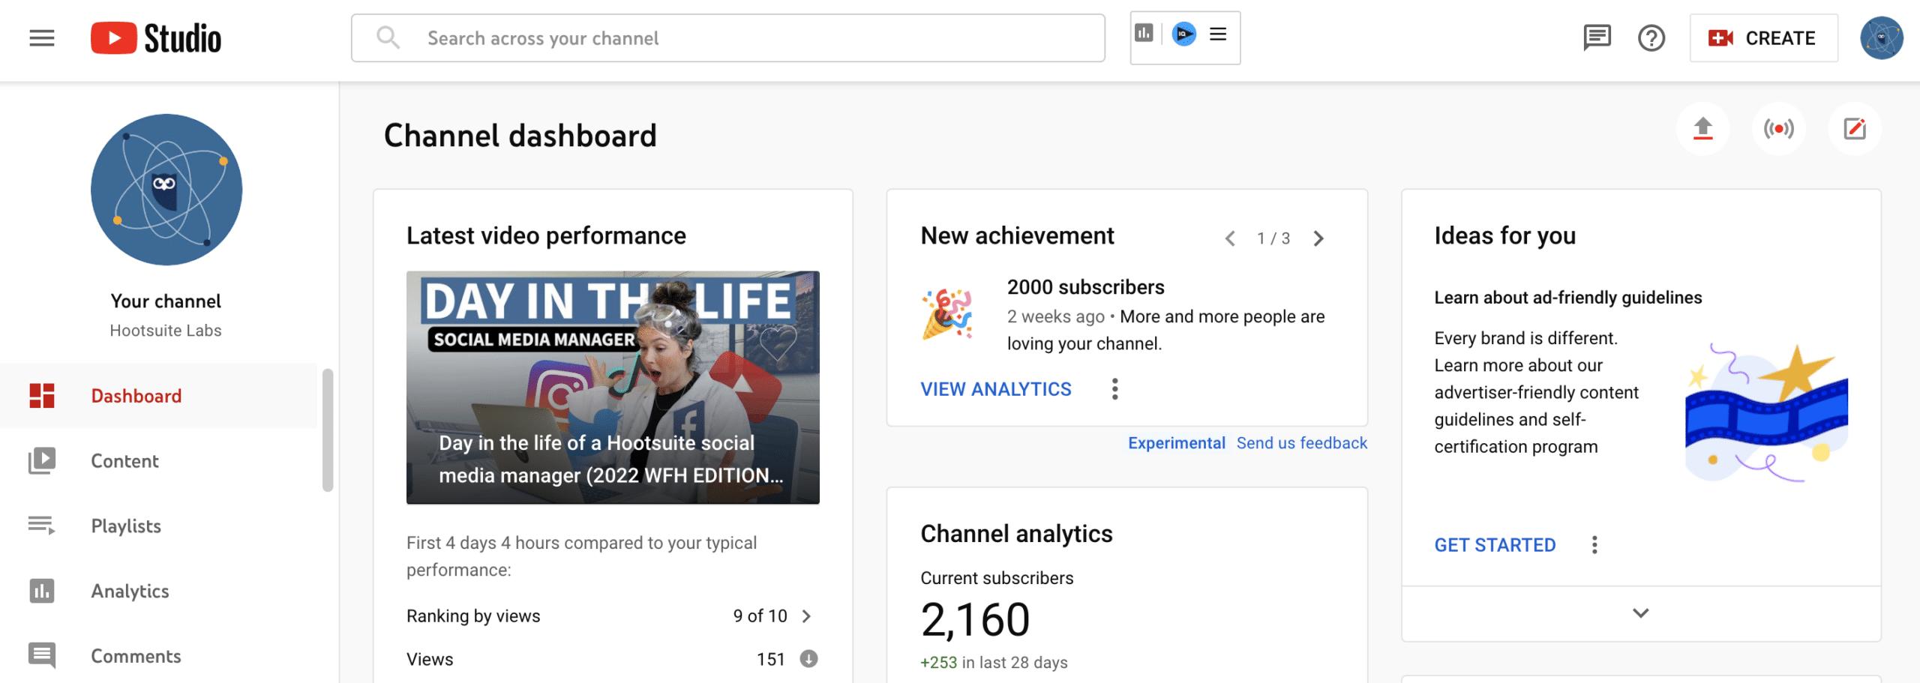Click the YouTube Studio logo

point(156,38)
